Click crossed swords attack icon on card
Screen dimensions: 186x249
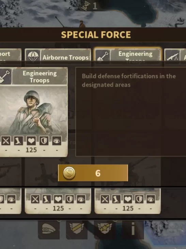tap(6, 141)
